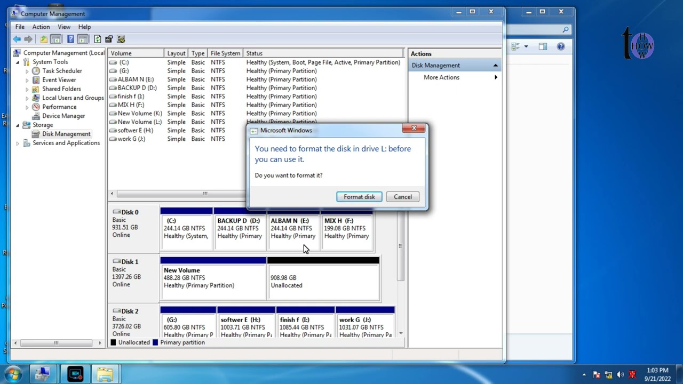683x384 pixels.
Task: Toggle the Show/Hide Console Tree toolbar icon
Action: point(55,39)
